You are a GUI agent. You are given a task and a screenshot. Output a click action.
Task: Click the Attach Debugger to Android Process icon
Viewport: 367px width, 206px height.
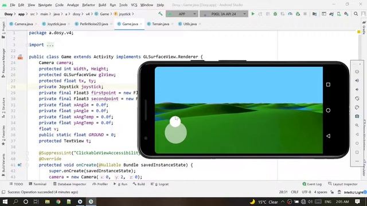point(298,14)
